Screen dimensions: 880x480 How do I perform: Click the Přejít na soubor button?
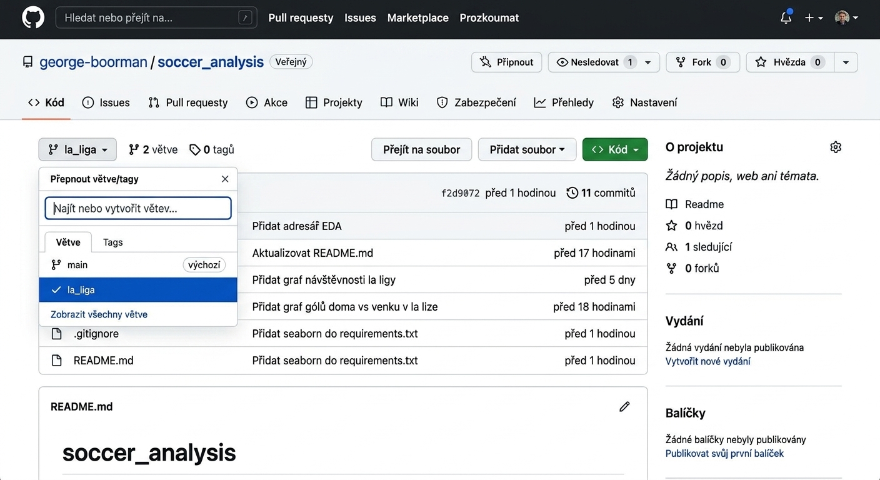(x=421, y=149)
